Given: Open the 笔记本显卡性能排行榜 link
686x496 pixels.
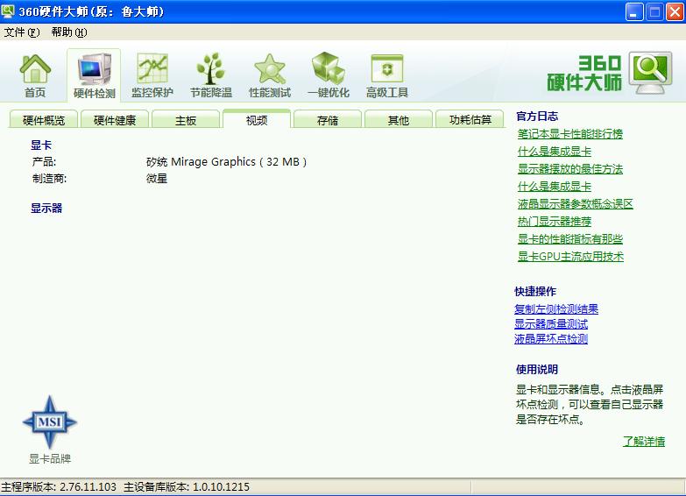Looking at the screenshot, I should (x=570, y=134).
